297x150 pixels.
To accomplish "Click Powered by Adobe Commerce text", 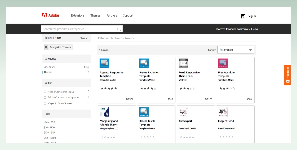I will point(237,29).
